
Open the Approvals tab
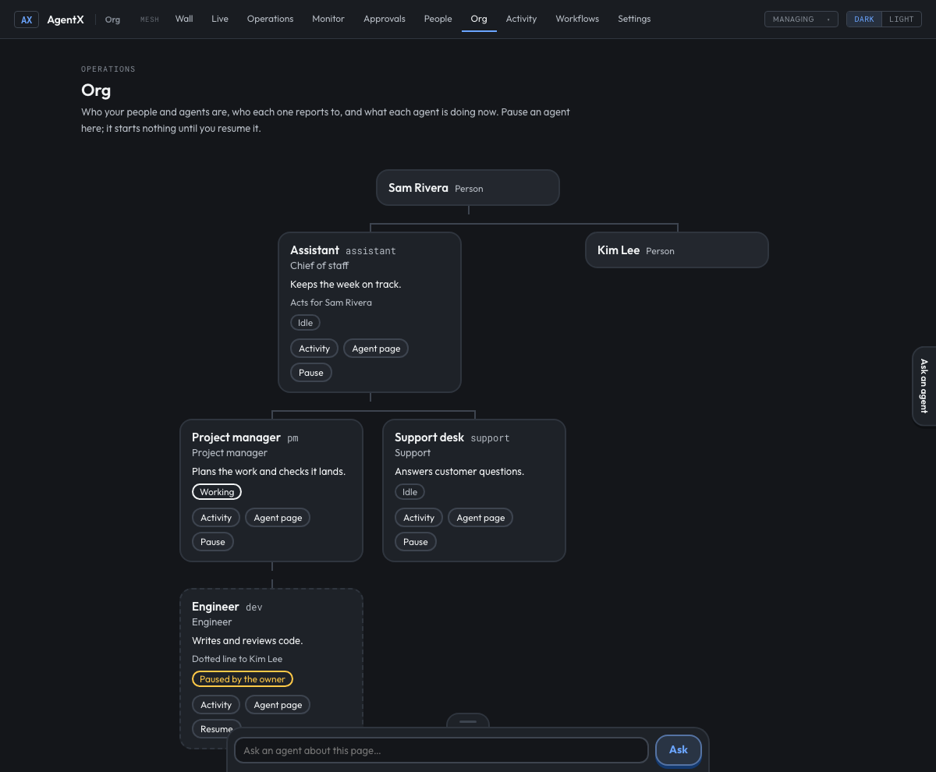(x=385, y=19)
